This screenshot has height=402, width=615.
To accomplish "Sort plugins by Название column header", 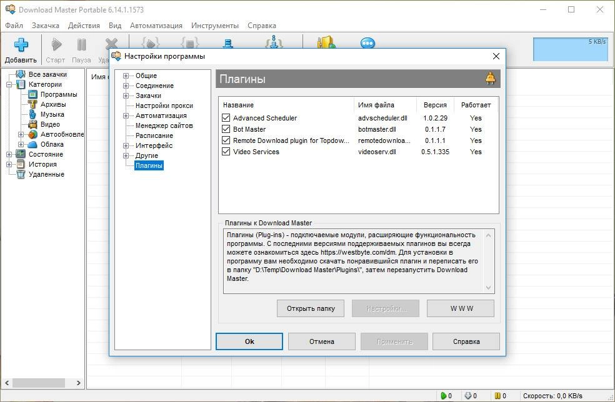I will (x=286, y=105).
